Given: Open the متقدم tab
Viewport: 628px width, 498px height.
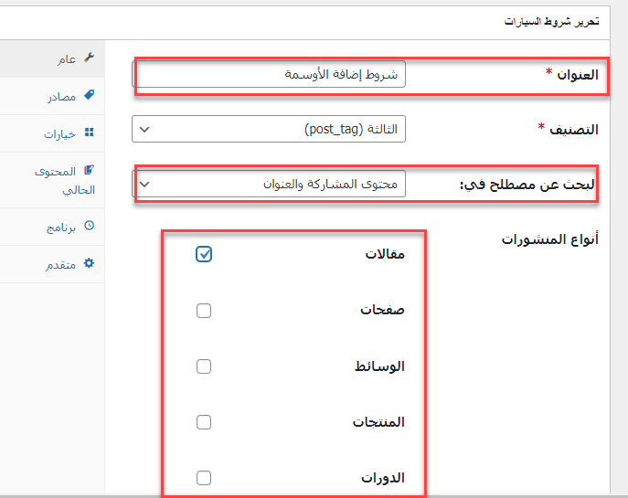Looking at the screenshot, I should (52, 264).
